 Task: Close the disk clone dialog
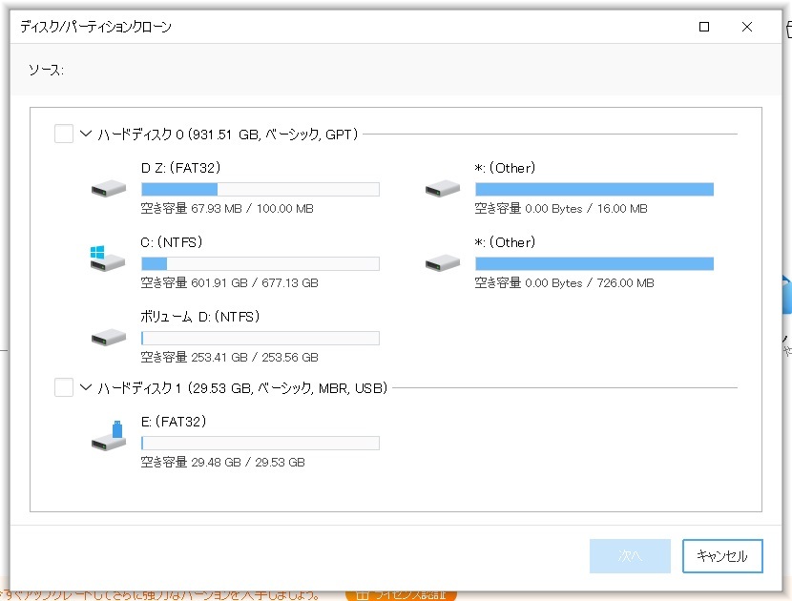747,27
